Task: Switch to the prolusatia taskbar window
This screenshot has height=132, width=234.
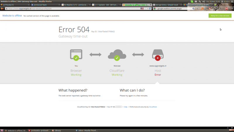Action: coord(39,131)
